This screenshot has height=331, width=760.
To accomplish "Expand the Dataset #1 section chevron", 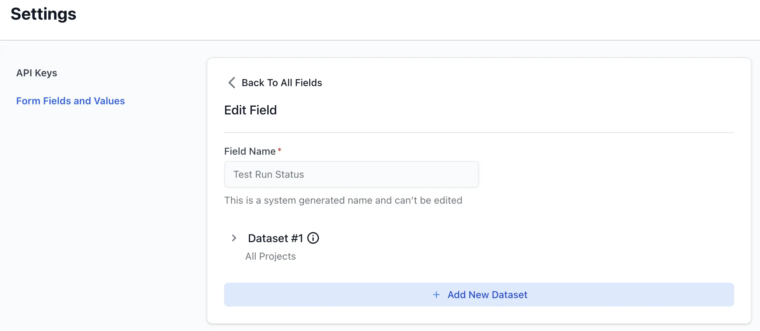I will 234,238.
